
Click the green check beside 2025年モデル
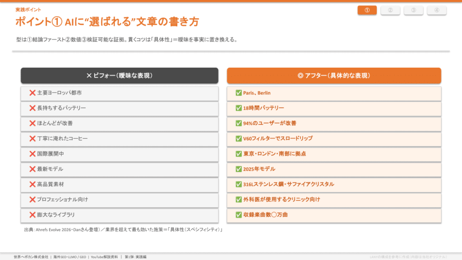click(x=239, y=169)
